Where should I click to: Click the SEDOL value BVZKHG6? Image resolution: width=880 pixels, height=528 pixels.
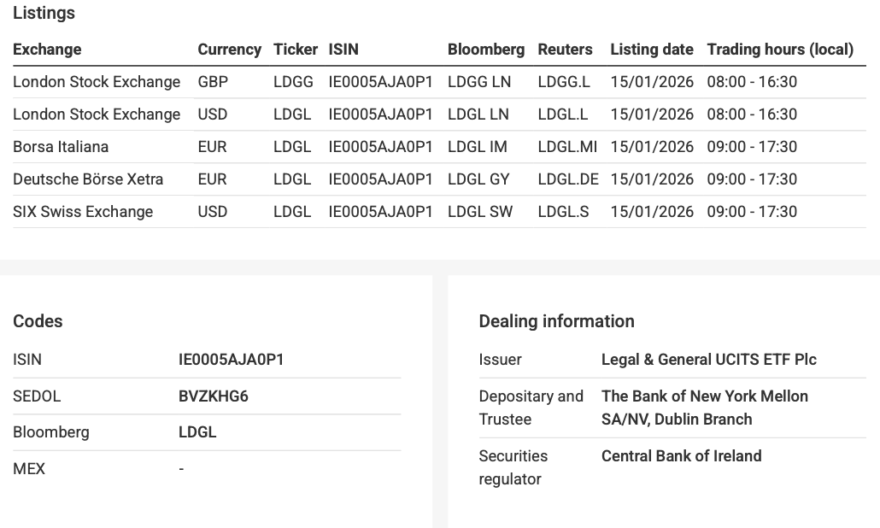pos(213,396)
